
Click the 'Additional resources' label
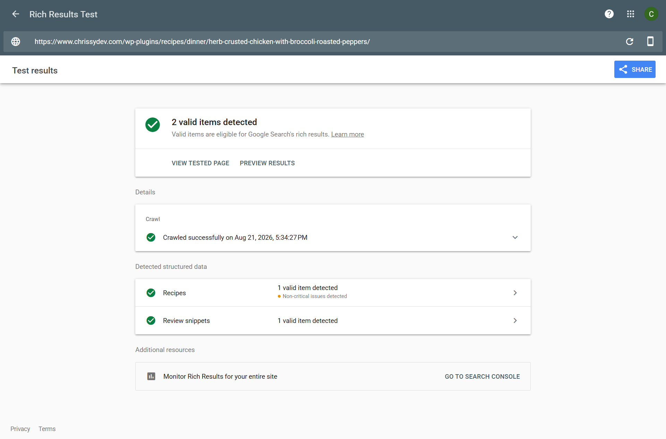click(165, 350)
